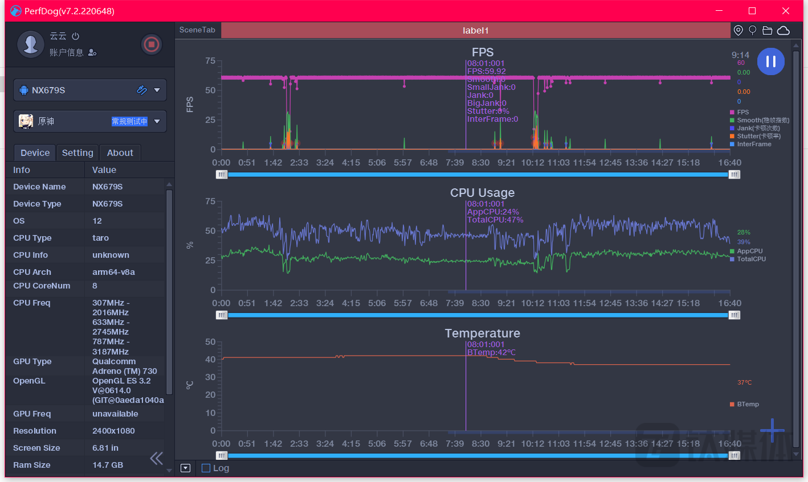Screen dimensions: 808x482
Task: Expand the bottom panel arrow beside Log
Action: tap(185, 468)
